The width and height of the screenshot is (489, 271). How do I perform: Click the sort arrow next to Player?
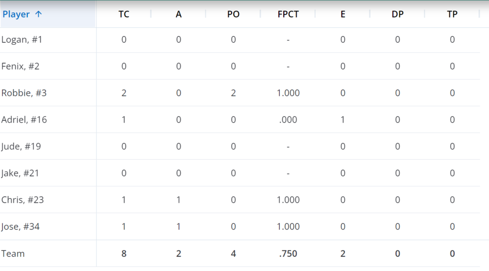click(38, 14)
